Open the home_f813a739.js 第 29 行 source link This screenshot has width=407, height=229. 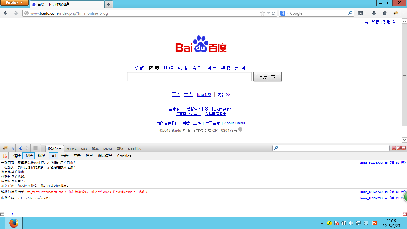tap(383, 198)
